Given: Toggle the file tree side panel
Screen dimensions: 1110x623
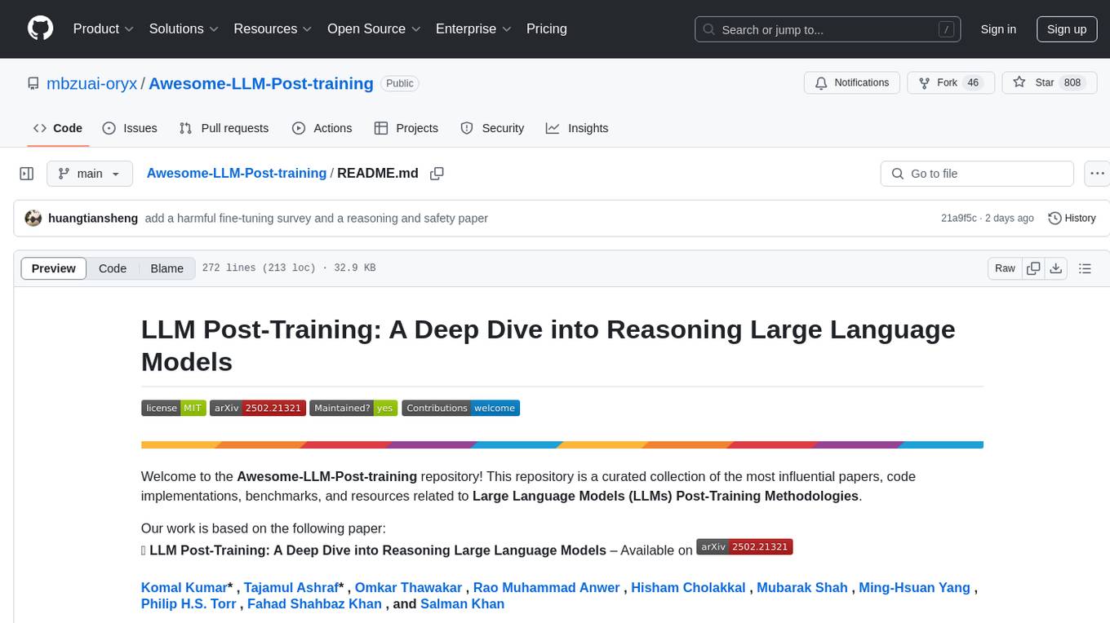Looking at the screenshot, I should 27,174.
